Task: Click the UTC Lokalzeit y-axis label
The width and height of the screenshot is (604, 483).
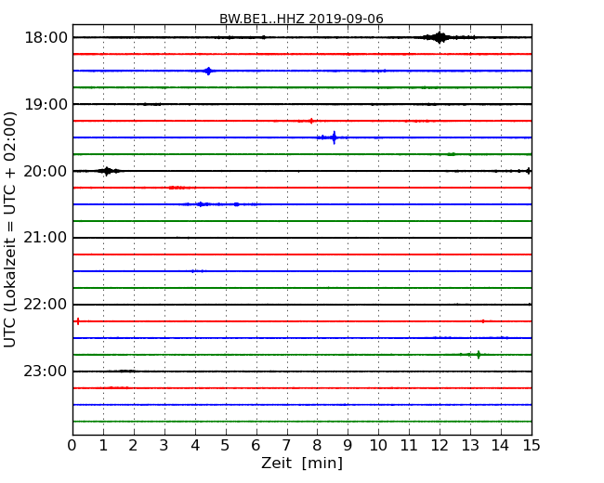Action: pyautogui.click(x=10, y=229)
